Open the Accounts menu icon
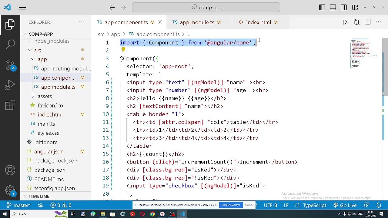 click(10, 170)
